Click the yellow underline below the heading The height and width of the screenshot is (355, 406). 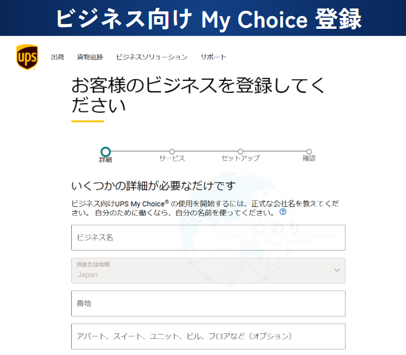click(87, 122)
